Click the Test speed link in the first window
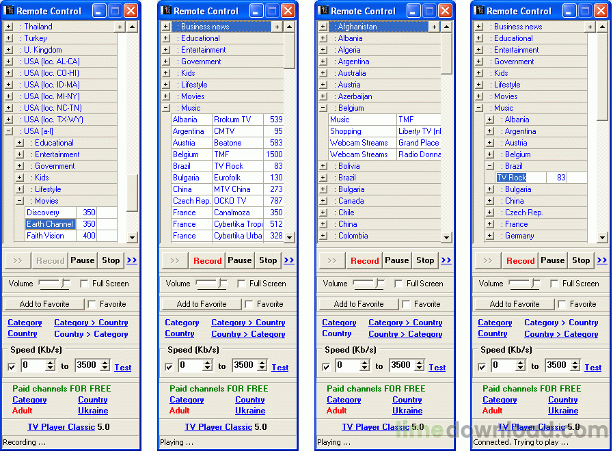The width and height of the screenshot is (613, 451). [x=123, y=368]
